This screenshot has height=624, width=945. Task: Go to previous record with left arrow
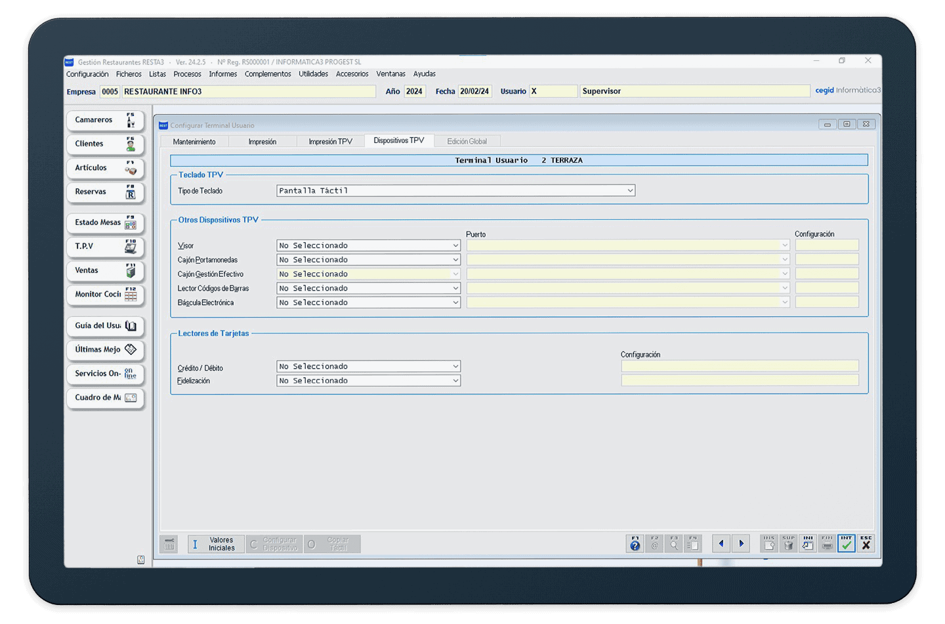pyautogui.click(x=721, y=543)
